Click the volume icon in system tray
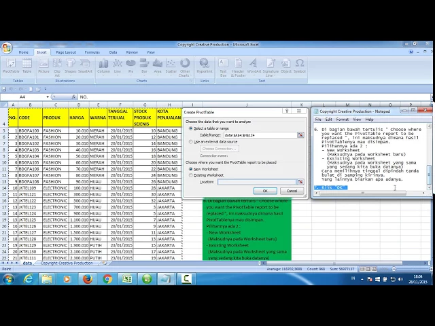This screenshot has width=435, height=326. tap(400, 279)
